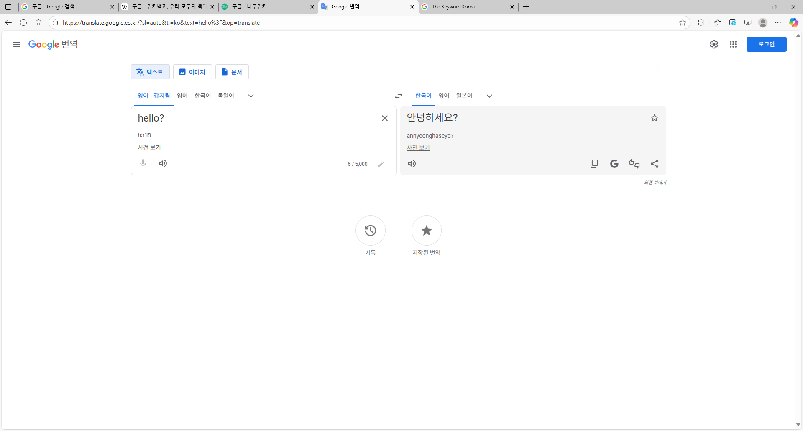
Task: Click the page scrollbar down arrow
Action: click(x=798, y=425)
